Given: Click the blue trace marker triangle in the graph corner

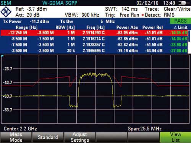Looking at the screenshot, I should pos(2,56).
